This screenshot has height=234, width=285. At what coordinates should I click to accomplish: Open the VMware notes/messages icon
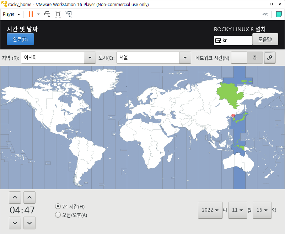(x=279, y=14)
